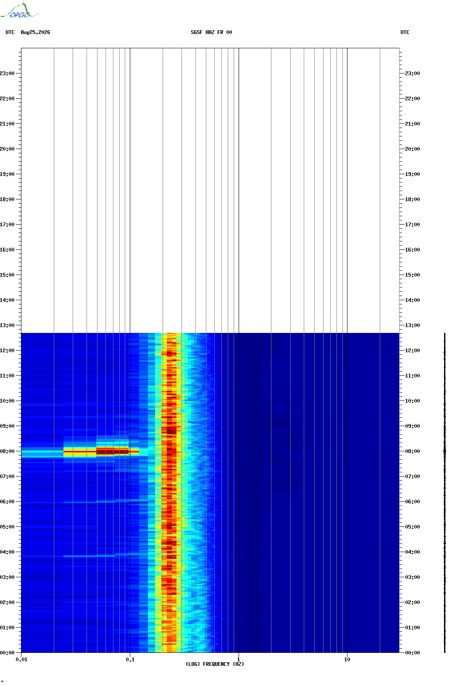Click the left-side 08:00 time marker
Screen dimensions: 463x686
point(7,451)
